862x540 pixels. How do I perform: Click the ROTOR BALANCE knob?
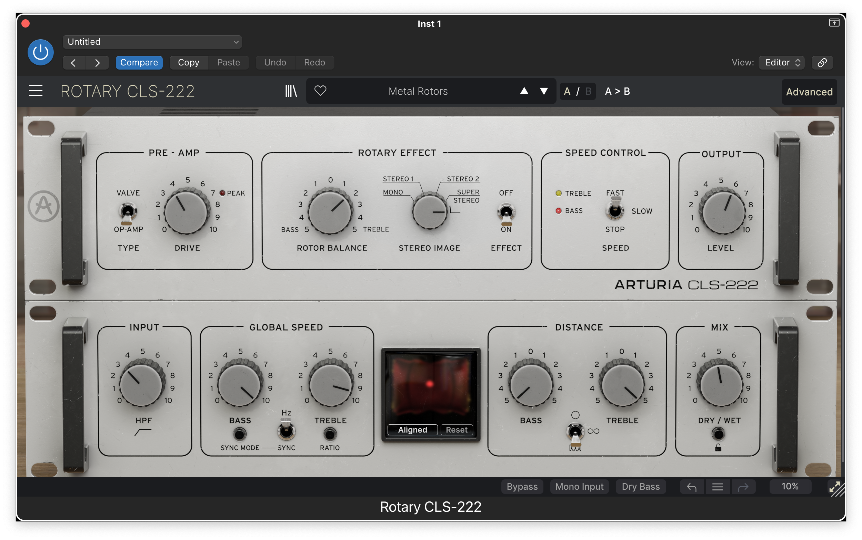point(330,212)
